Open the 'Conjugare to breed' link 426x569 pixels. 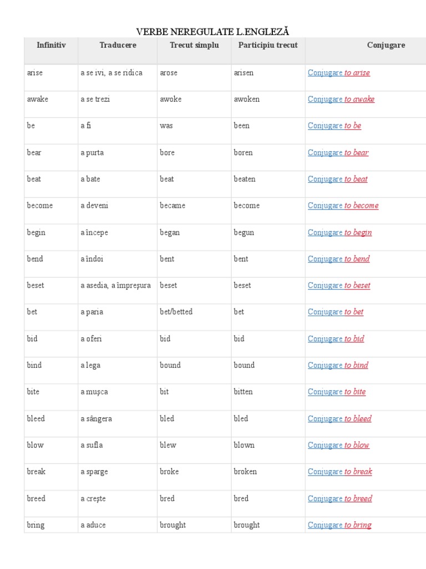click(339, 499)
